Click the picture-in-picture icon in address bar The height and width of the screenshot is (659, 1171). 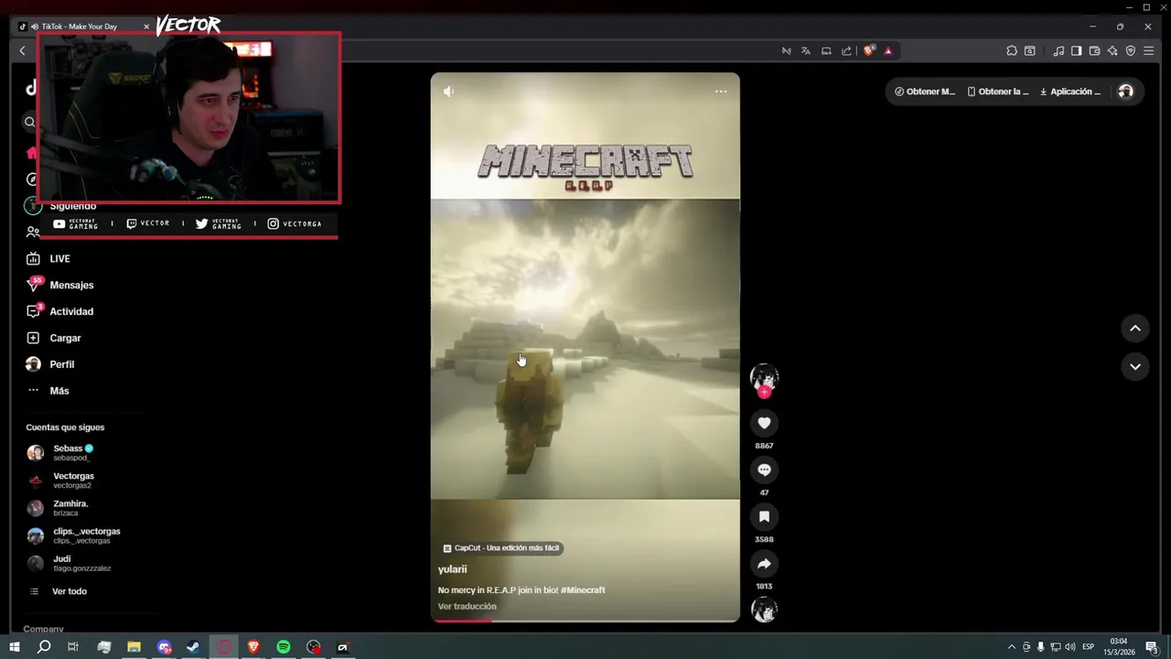pyautogui.click(x=826, y=50)
